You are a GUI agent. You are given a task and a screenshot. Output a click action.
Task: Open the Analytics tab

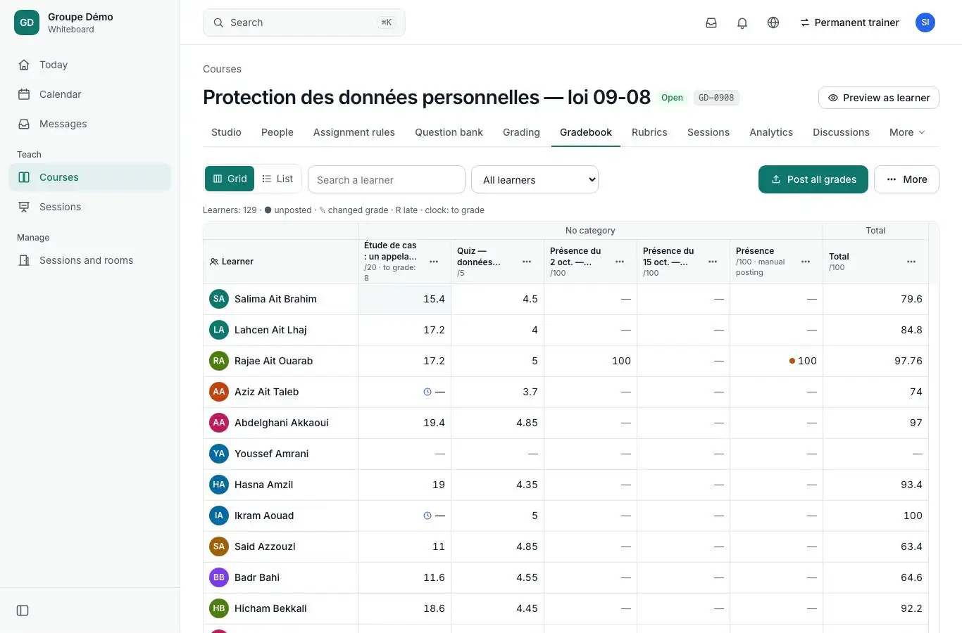[x=771, y=132]
